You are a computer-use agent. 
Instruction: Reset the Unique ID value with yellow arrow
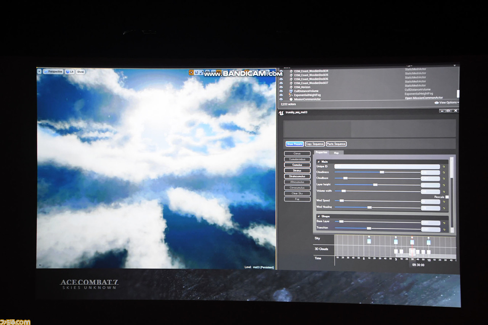pos(444,167)
